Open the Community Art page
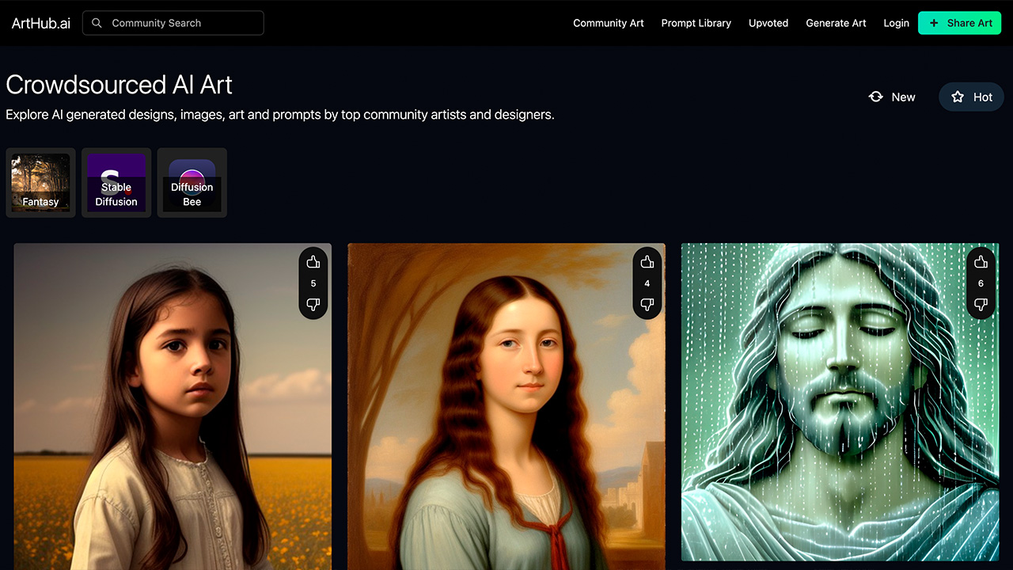Image resolution: width=1013 pixels, height=570 pixels. click(x=609, y=23)
